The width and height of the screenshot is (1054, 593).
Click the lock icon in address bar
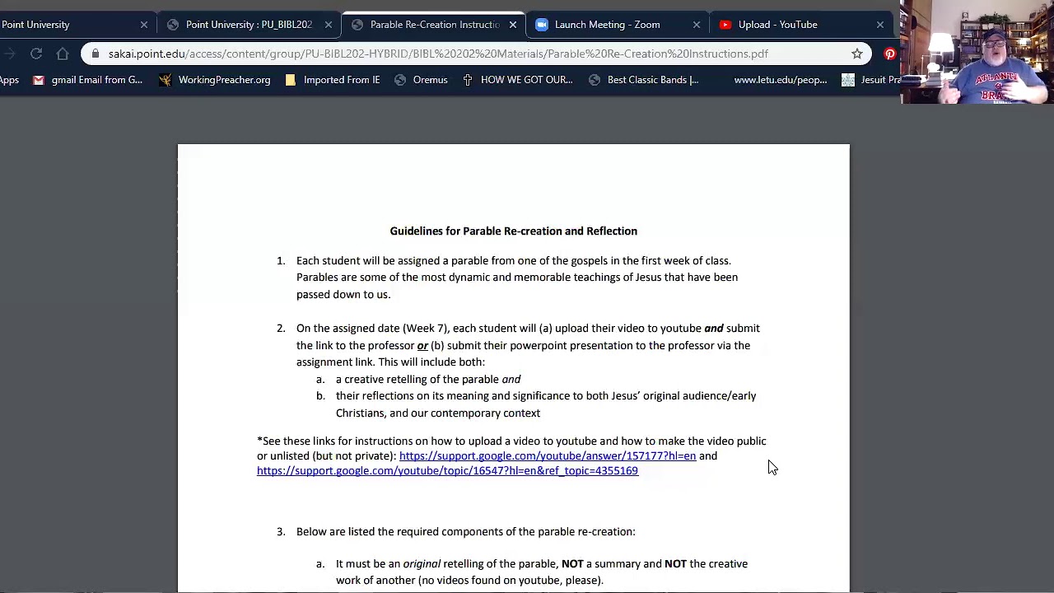(x=96, y=54)
